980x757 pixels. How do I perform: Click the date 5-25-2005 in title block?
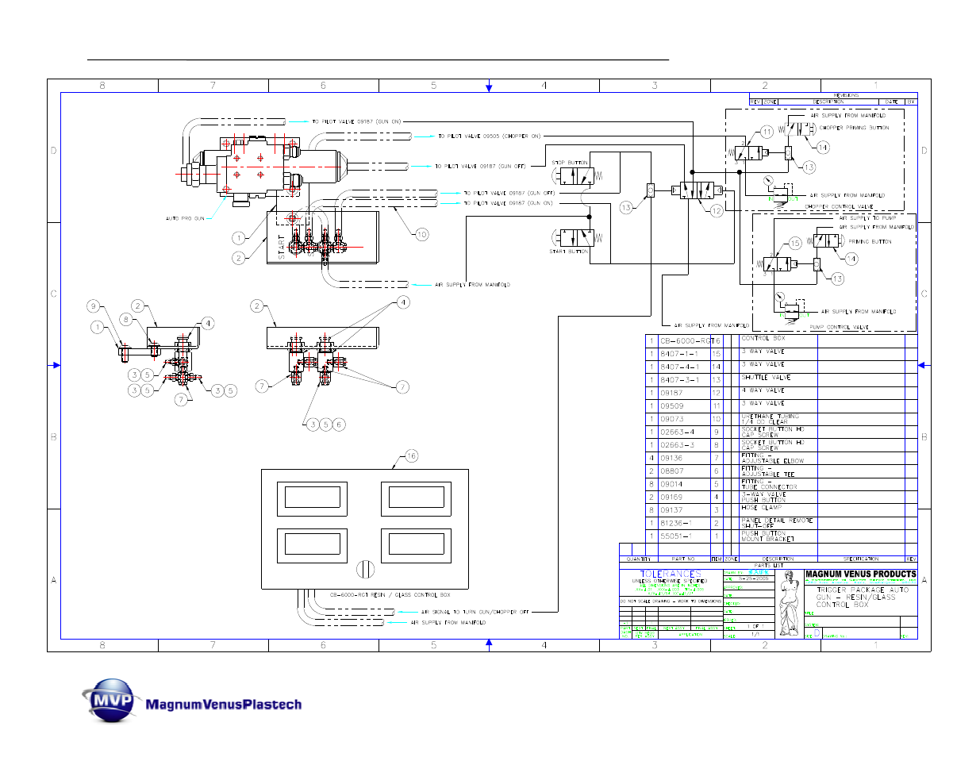[x=754, y=579]
